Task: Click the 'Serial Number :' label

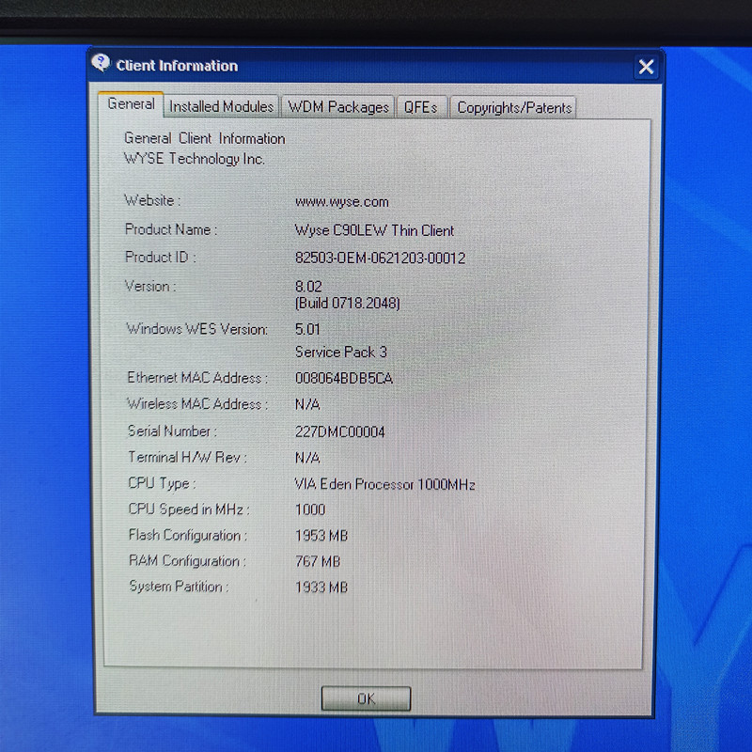Action: 172,431
